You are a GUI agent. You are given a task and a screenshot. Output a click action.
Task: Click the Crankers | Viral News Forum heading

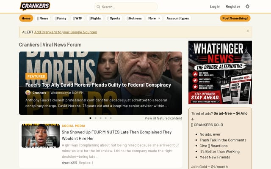[50, 45]
